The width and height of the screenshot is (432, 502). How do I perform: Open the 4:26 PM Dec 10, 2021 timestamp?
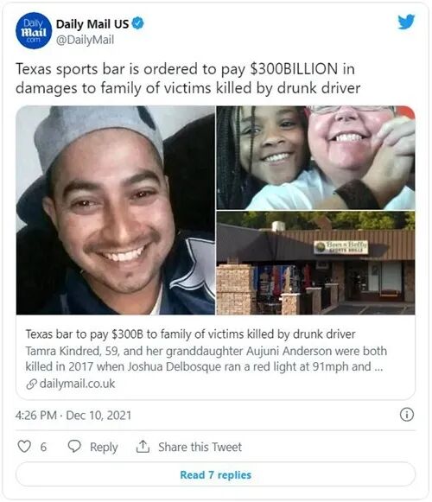(73, 416)
